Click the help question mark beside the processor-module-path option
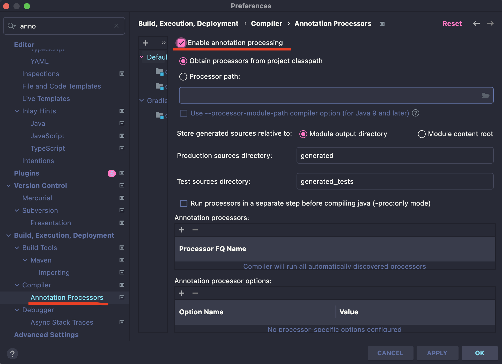The image size is (502, 364). 416,113
